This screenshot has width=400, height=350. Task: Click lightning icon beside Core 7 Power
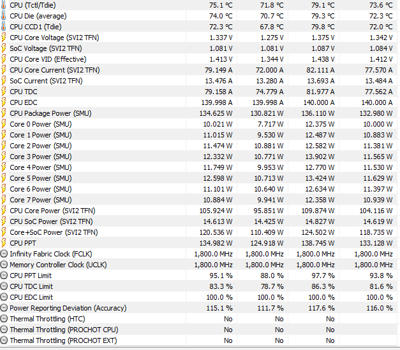click(4, 200)
